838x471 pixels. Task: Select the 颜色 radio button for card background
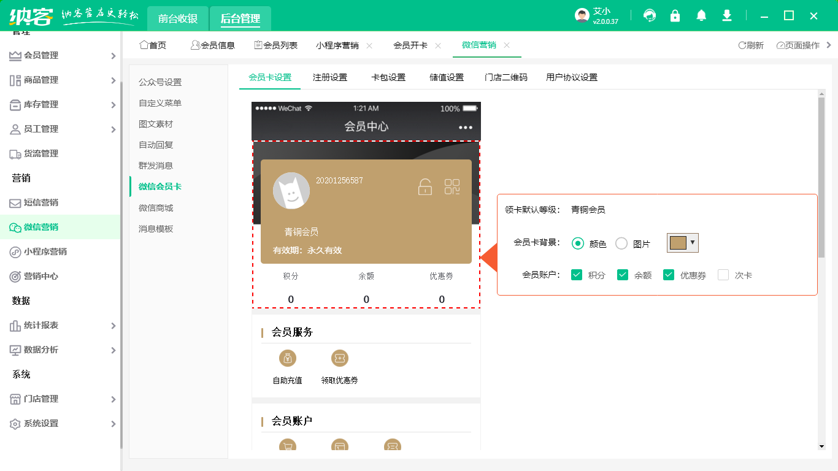pos(577,243)
